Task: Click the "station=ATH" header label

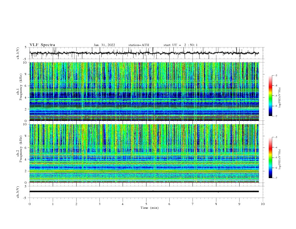Action: [x=139, y=45]
